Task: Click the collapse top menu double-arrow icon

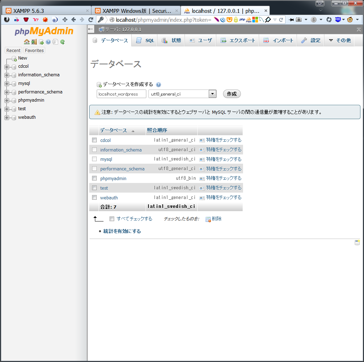Action: 359,30
